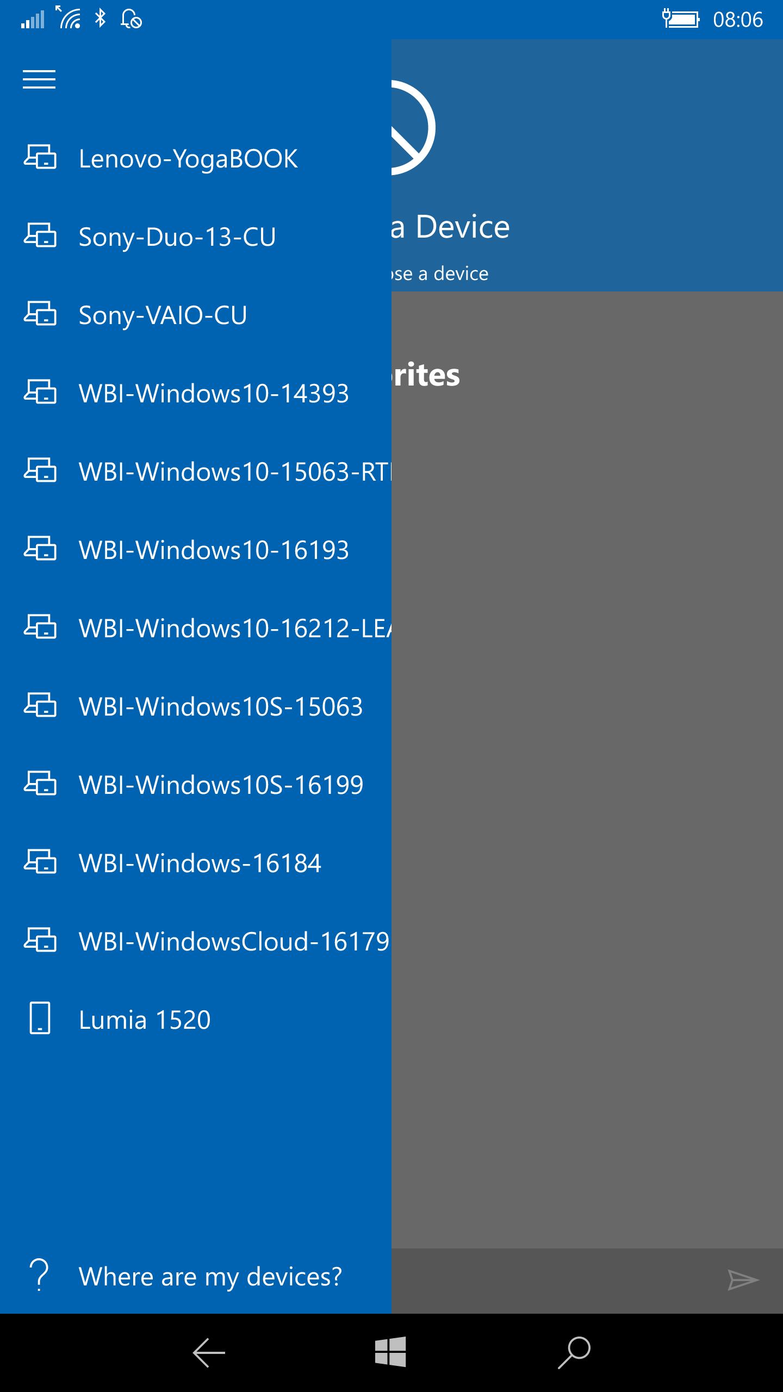Tap the search magnifier button

click(574, 1352)
